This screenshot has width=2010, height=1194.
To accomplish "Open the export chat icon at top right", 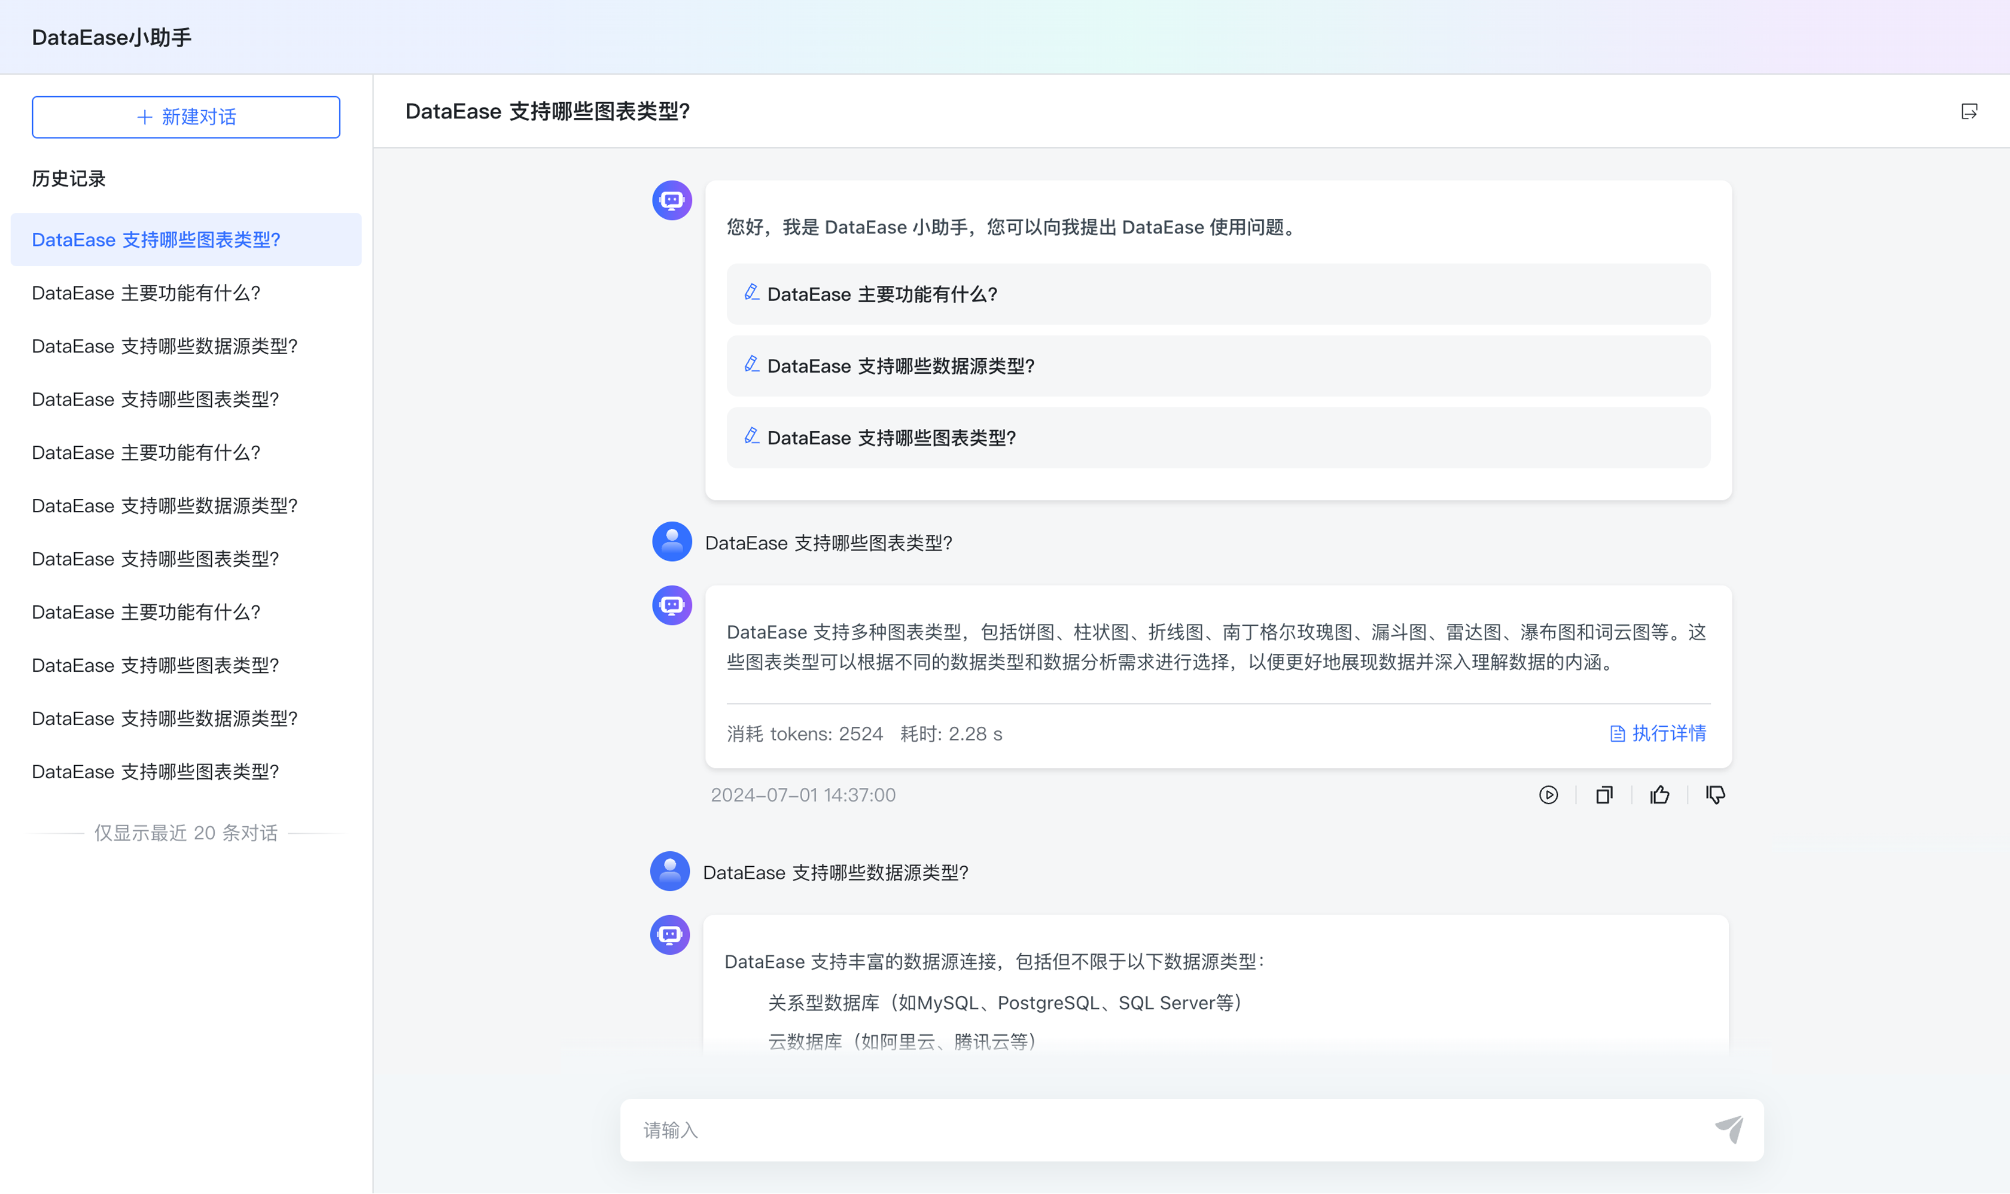I will [x=1970, y=112].
